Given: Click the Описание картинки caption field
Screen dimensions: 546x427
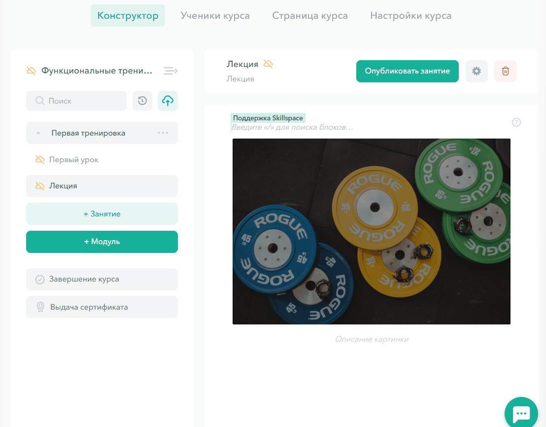Looking at the screenshot, I should tap(372, 339).
